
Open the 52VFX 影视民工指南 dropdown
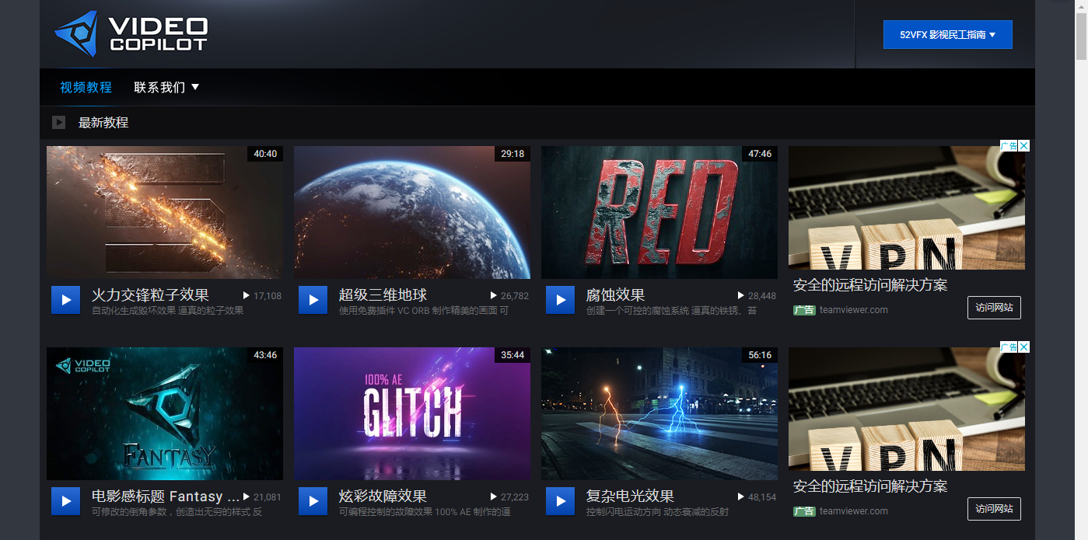coord(947,34)
